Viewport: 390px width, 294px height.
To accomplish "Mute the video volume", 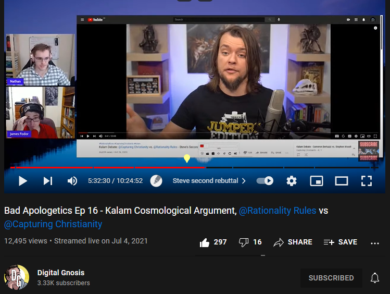I will [x=72, y=181].
